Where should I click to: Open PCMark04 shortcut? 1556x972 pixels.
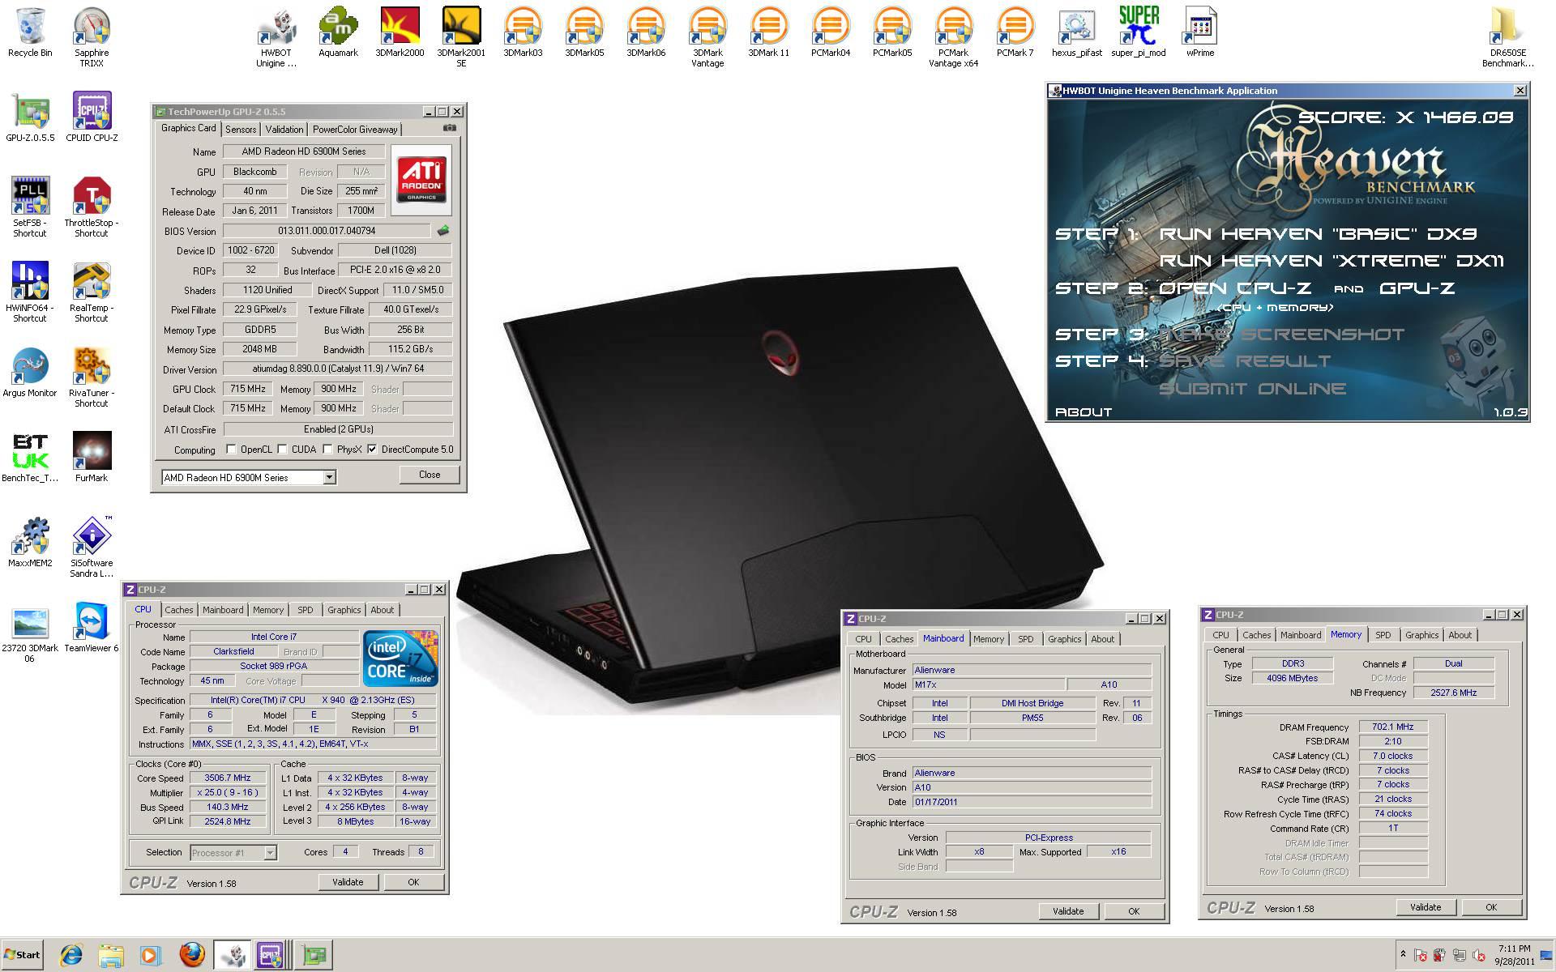(x=831, y=32)
